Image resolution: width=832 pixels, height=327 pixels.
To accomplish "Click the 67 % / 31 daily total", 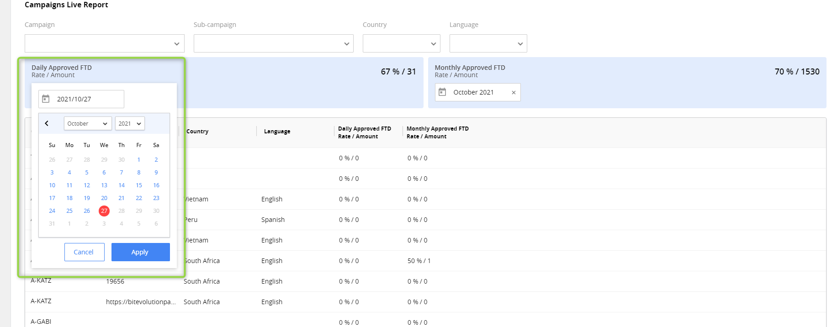I will 398,72.
